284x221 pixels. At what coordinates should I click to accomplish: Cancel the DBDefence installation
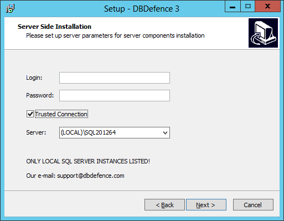(x=253, y=205)
